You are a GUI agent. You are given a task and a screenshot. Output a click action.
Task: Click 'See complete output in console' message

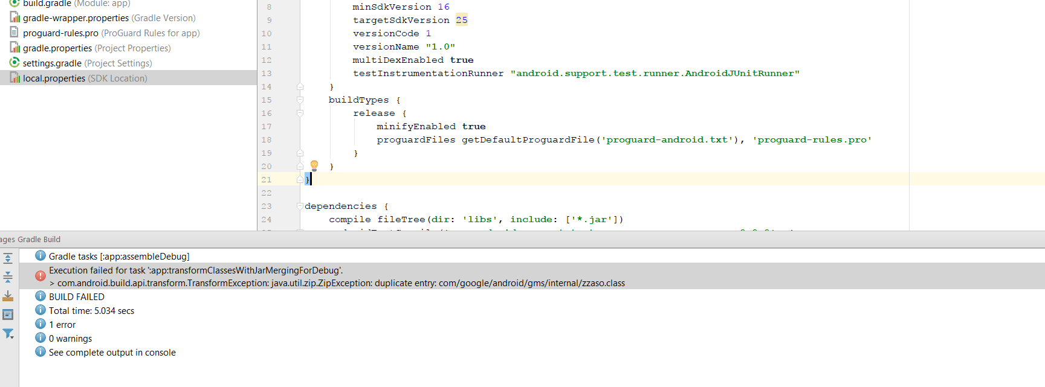tap(112, 353)
